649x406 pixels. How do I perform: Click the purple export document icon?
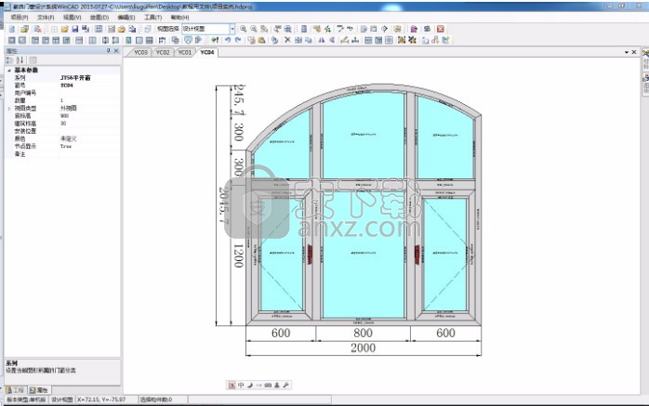click(x=414, y=29)
